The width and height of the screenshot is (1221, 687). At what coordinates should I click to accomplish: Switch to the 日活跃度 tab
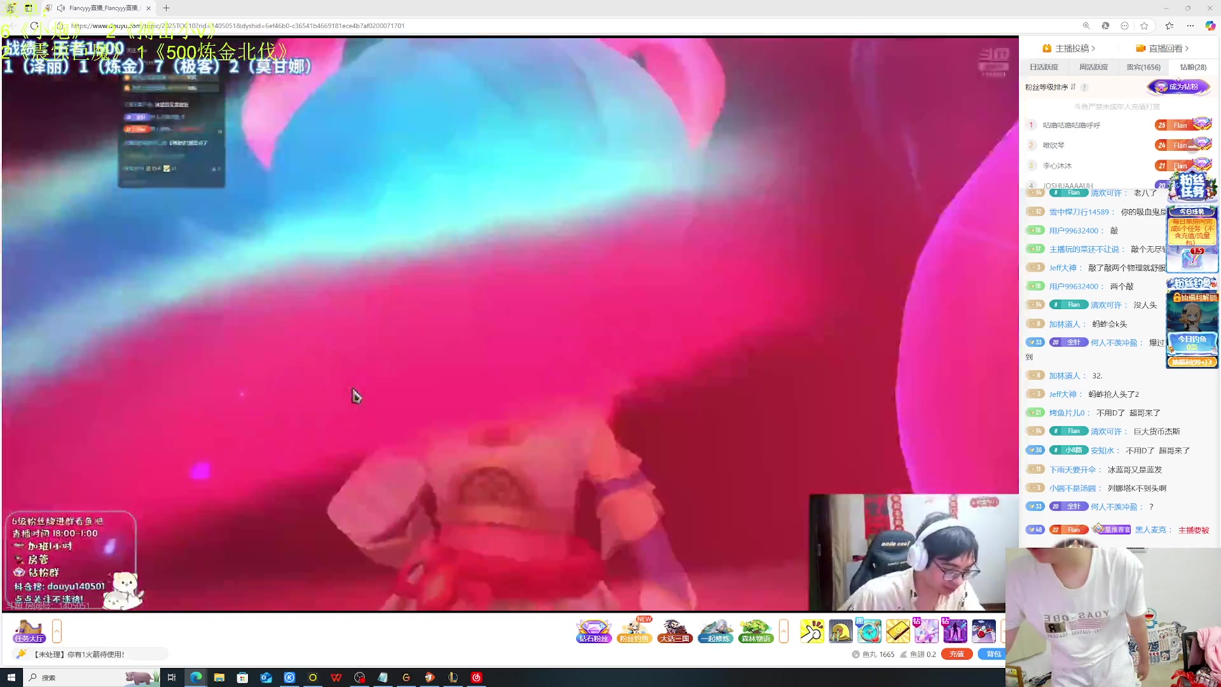point(1044,67)
